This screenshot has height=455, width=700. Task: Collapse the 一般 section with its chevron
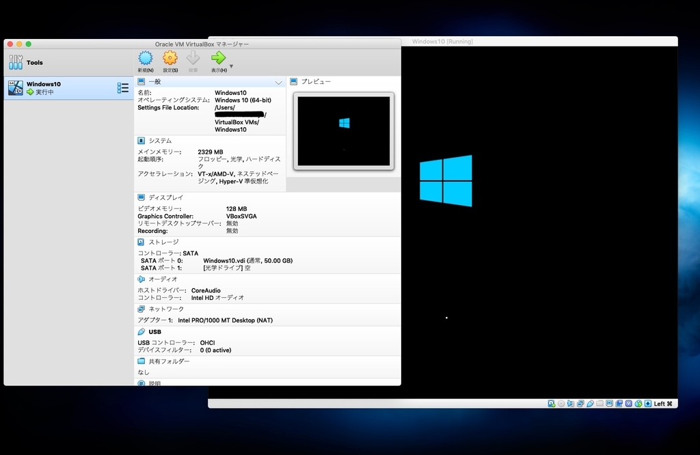pyautogui.click(x=279, y=83)
